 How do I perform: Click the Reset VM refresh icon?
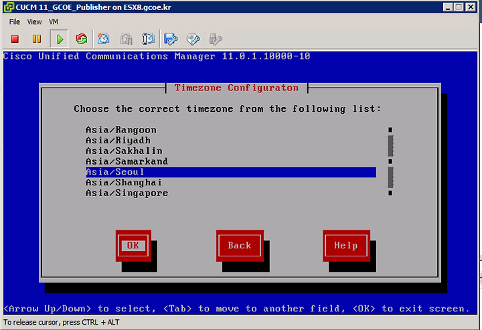[82, 39]
